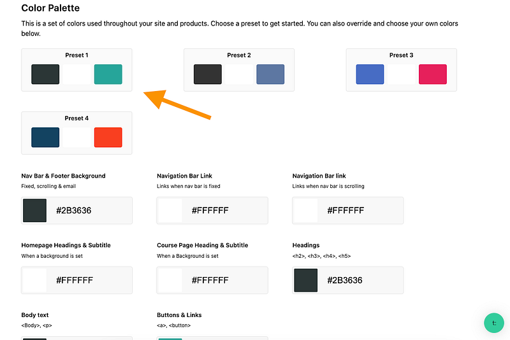The width and height of the screenshot is (510, 340).
Task: Open the fixed Navigation Bar Link color swatch
Action: click(170, 210)
